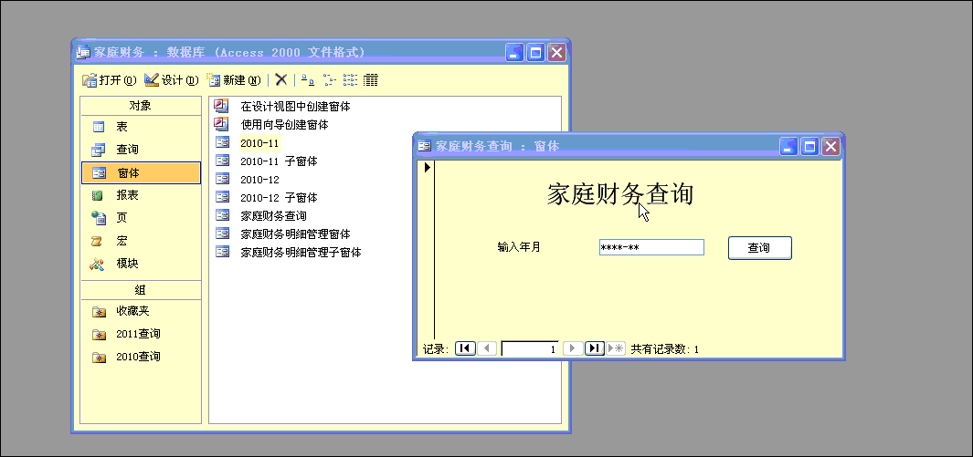Go to first record
The height and width of the screenshot is (457, 973).
click(x=465, y=348)
